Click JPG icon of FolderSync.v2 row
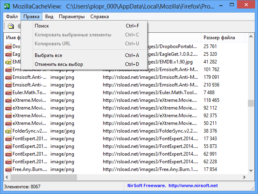Screen dimensions: 258x194 click(8, 131)
